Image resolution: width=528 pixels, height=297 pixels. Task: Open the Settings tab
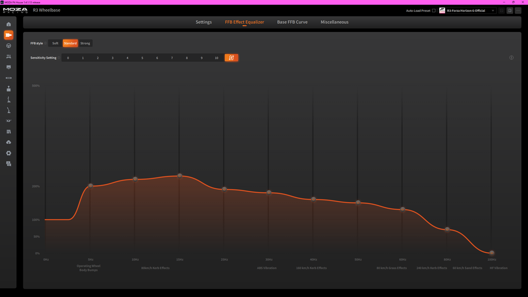204,22
